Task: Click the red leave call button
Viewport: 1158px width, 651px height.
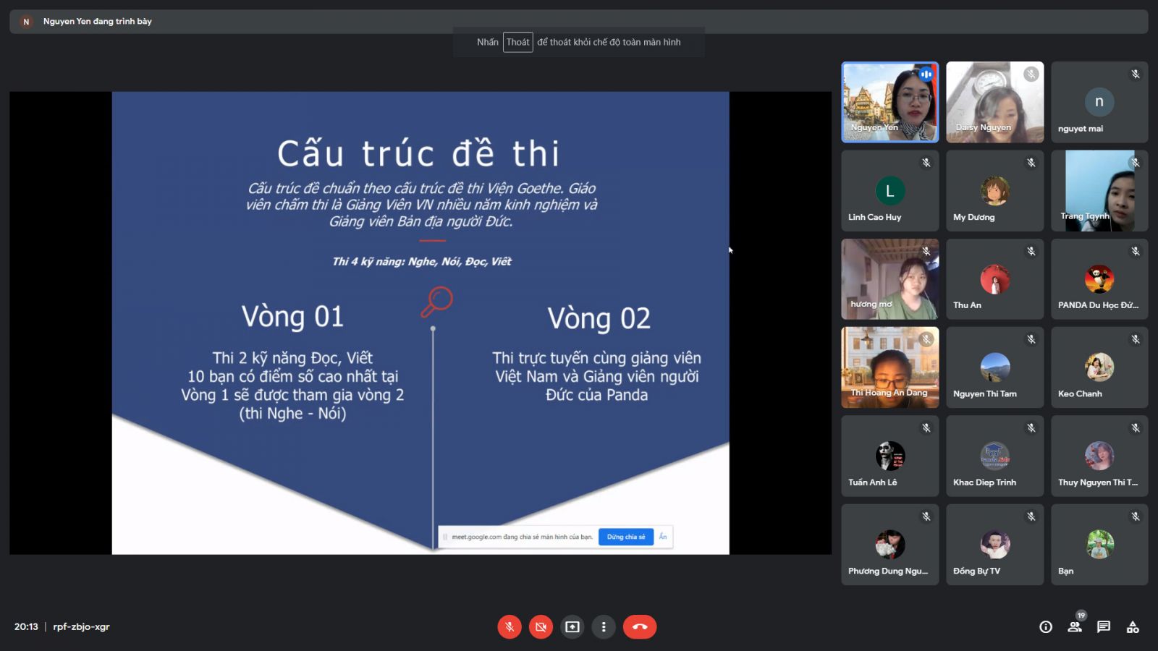Action: pyautogui.click(x=640, y=627)
